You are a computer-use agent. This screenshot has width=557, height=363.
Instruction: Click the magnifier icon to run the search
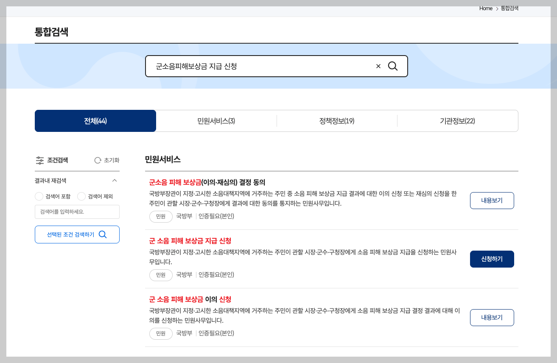393,66
